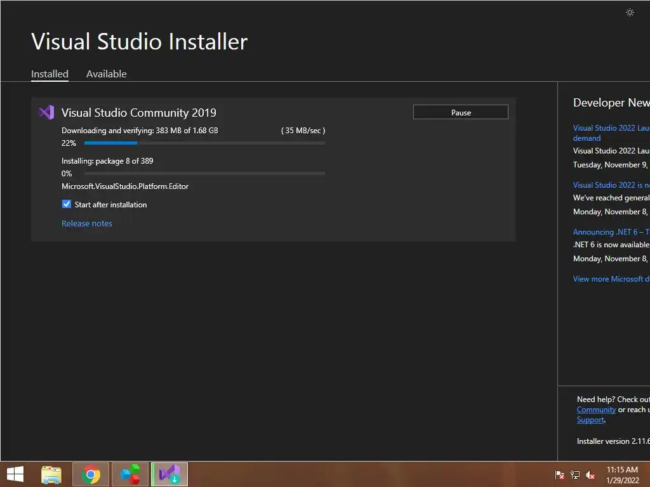This screenshot has height=487, width=650.
Task: Switch to the Available tab
Action: tap(107, 74)
